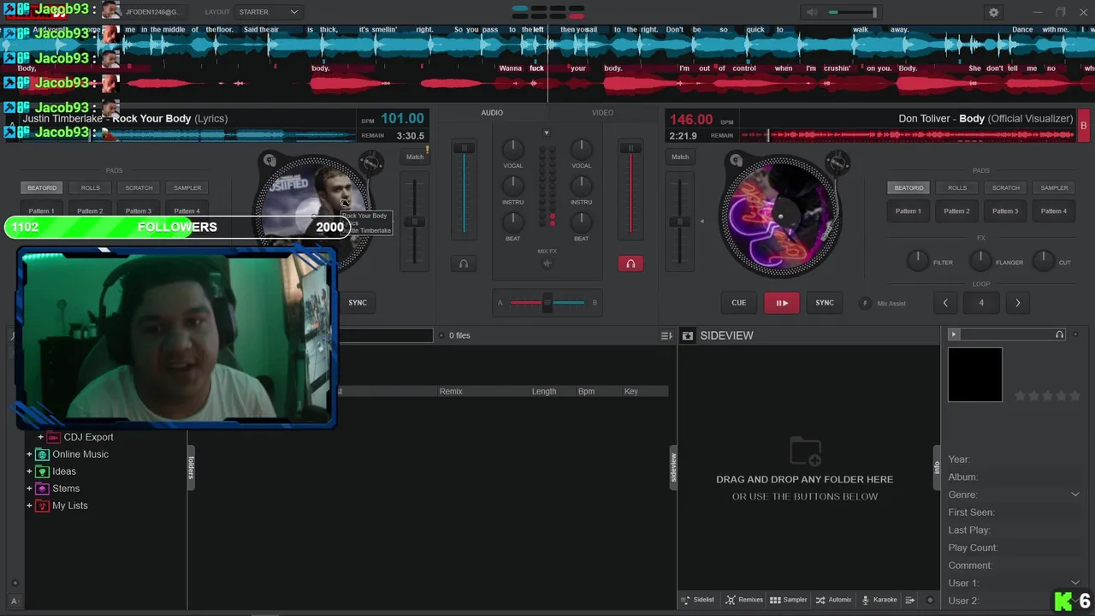Toggle Match on the left deck
Image resolution: width=1095 pixels, height=616 pixels.
click(x=415, y=157)
